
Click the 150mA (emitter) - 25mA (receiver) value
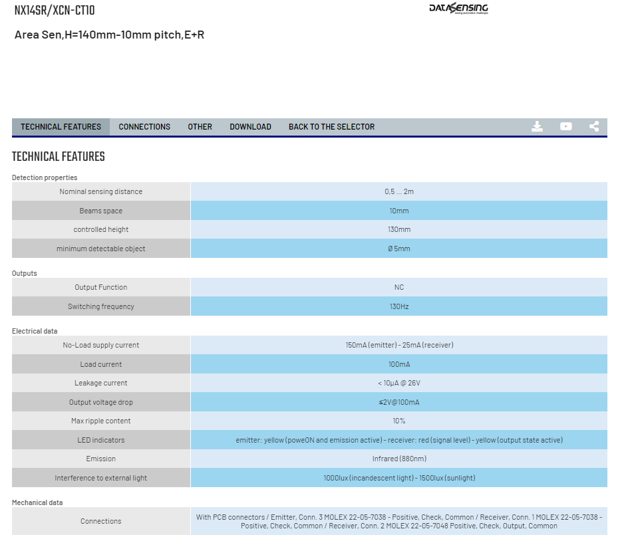[x=399, y=346]
